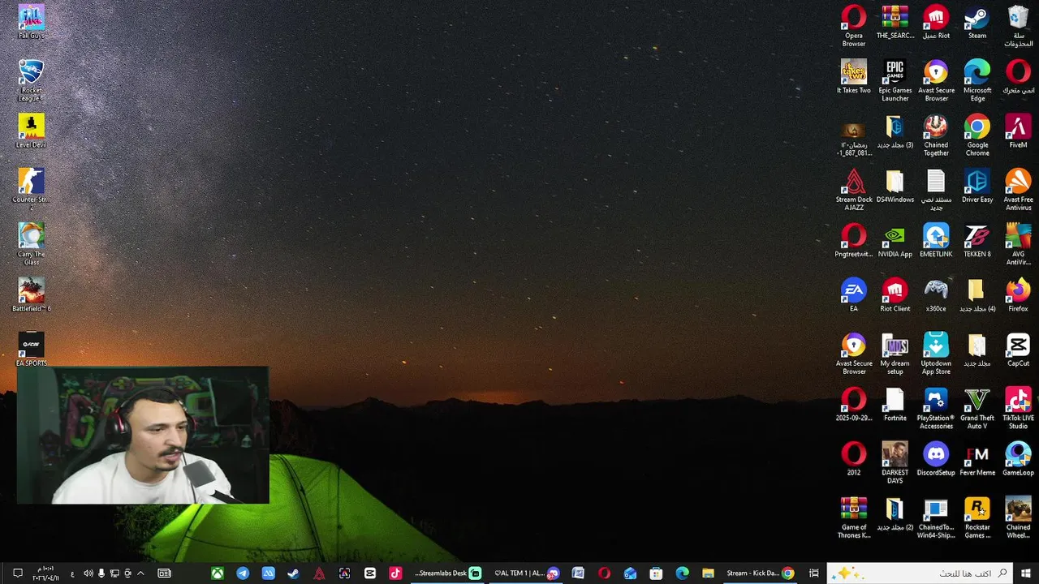Open the notification center icon
The height and width of the screenshot is (584, 1039).
[x=17, y=573]
